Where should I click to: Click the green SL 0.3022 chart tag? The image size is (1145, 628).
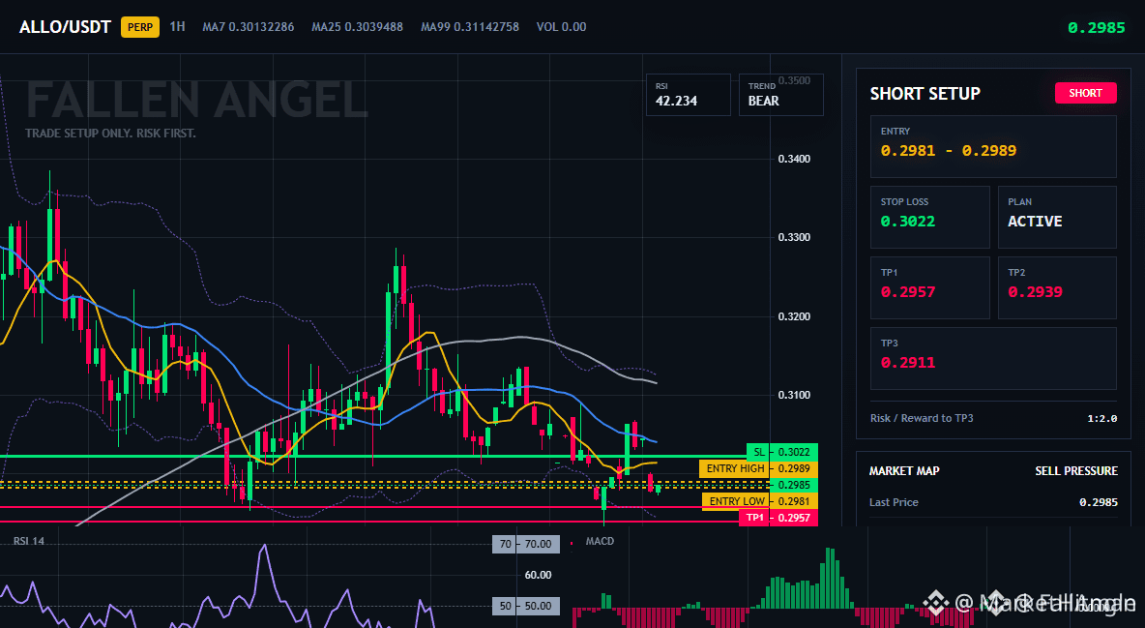pyautogui.click(x=782, y=452)
